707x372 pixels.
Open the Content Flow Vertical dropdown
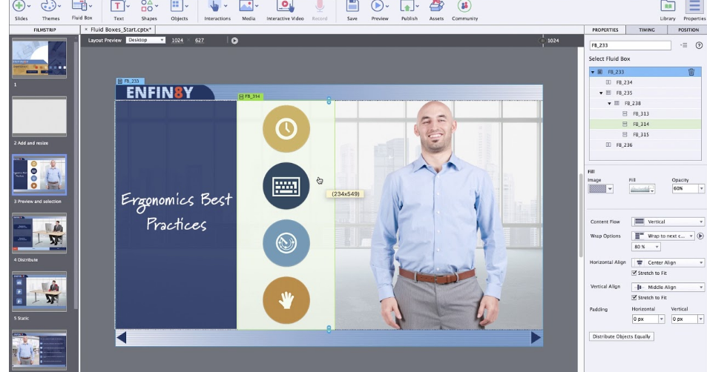[x=668, y=222]
